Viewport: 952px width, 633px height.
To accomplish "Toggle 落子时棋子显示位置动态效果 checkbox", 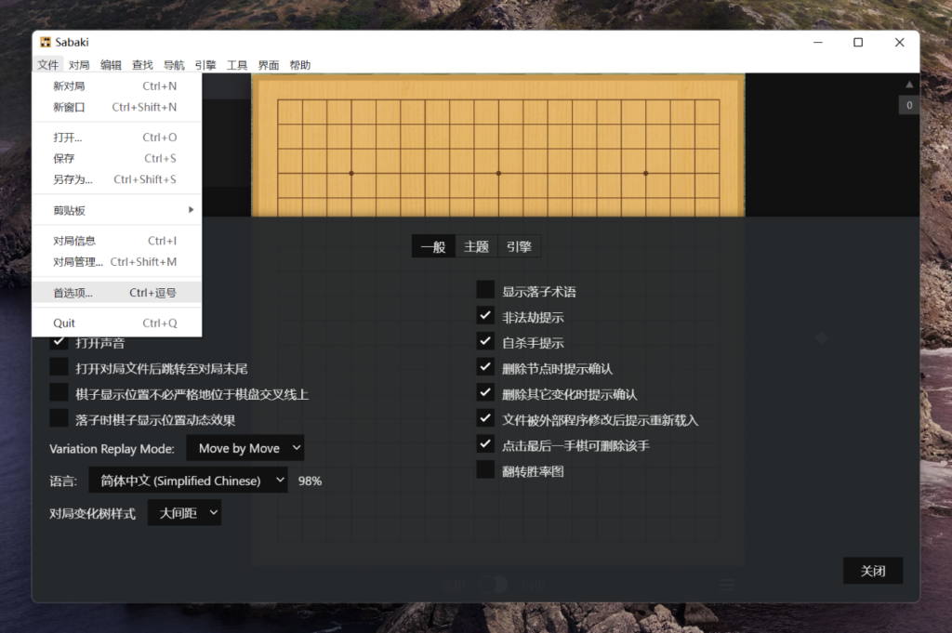I will click(59, 418).
